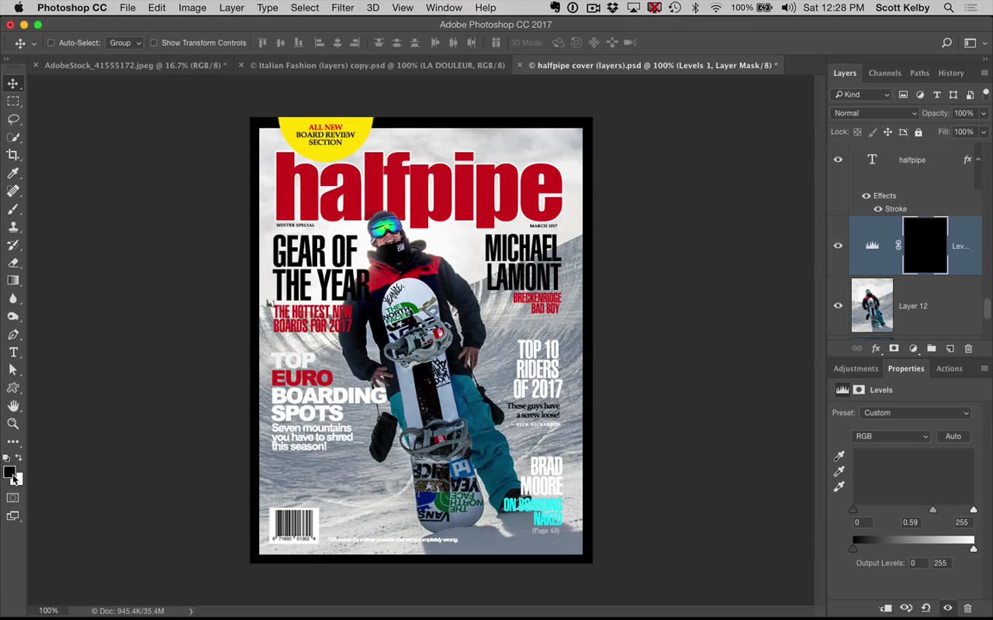Image resolution: width=993 pixels, height=620 pixels.
Task: Choose the Clone Stamp tool
Action: click(x=12, y=227)
